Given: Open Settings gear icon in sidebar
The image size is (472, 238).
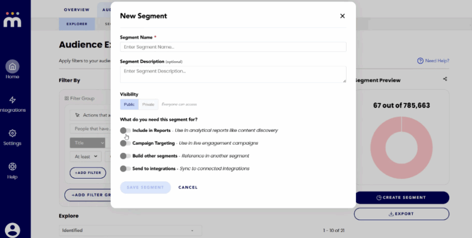Looking at the screenshot, I should (12, 133).
